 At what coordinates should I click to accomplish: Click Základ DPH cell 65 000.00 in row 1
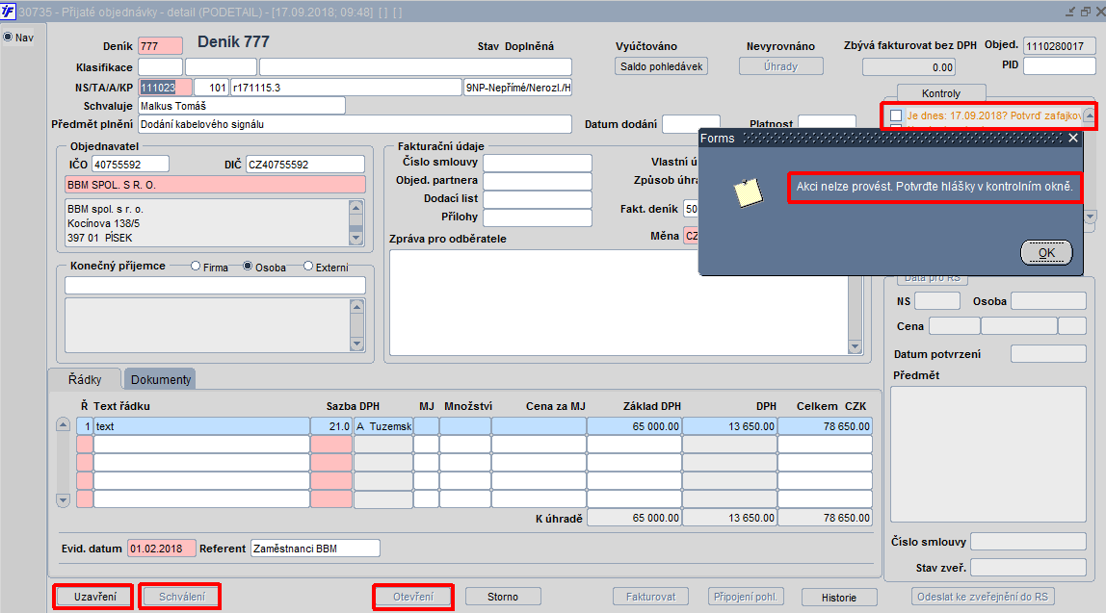click(x=634, y=426)
